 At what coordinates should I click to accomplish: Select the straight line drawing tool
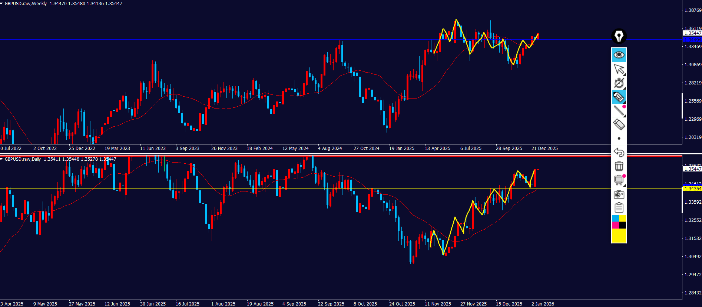coord(619,110)
